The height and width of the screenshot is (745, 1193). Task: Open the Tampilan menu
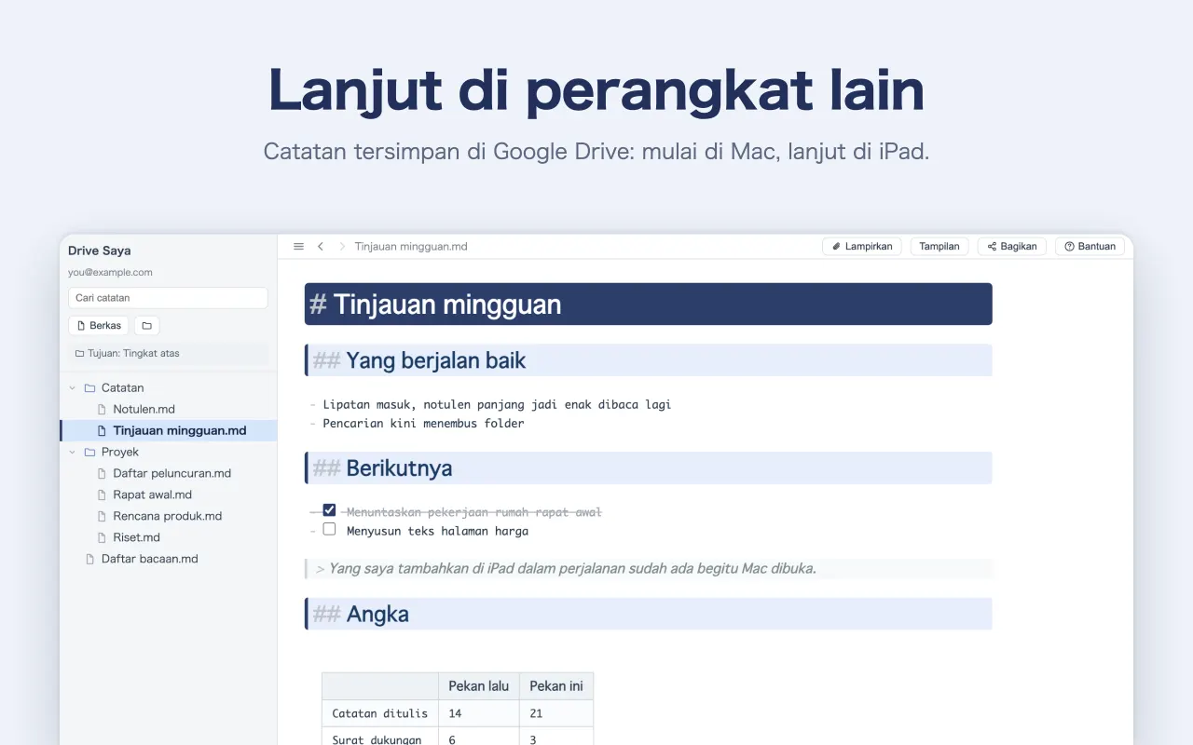point(939,247)
